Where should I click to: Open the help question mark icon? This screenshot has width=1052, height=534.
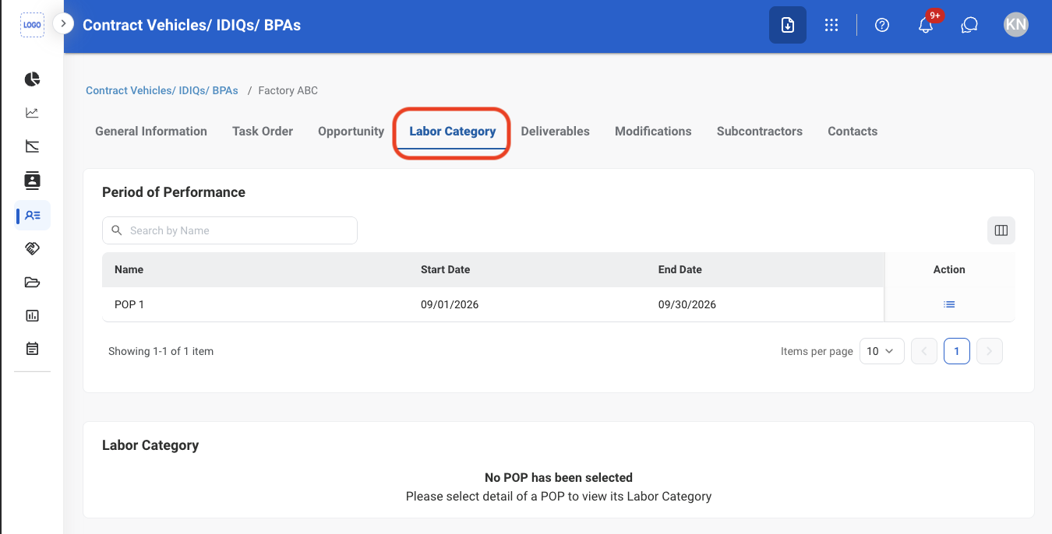pos(882,25)
